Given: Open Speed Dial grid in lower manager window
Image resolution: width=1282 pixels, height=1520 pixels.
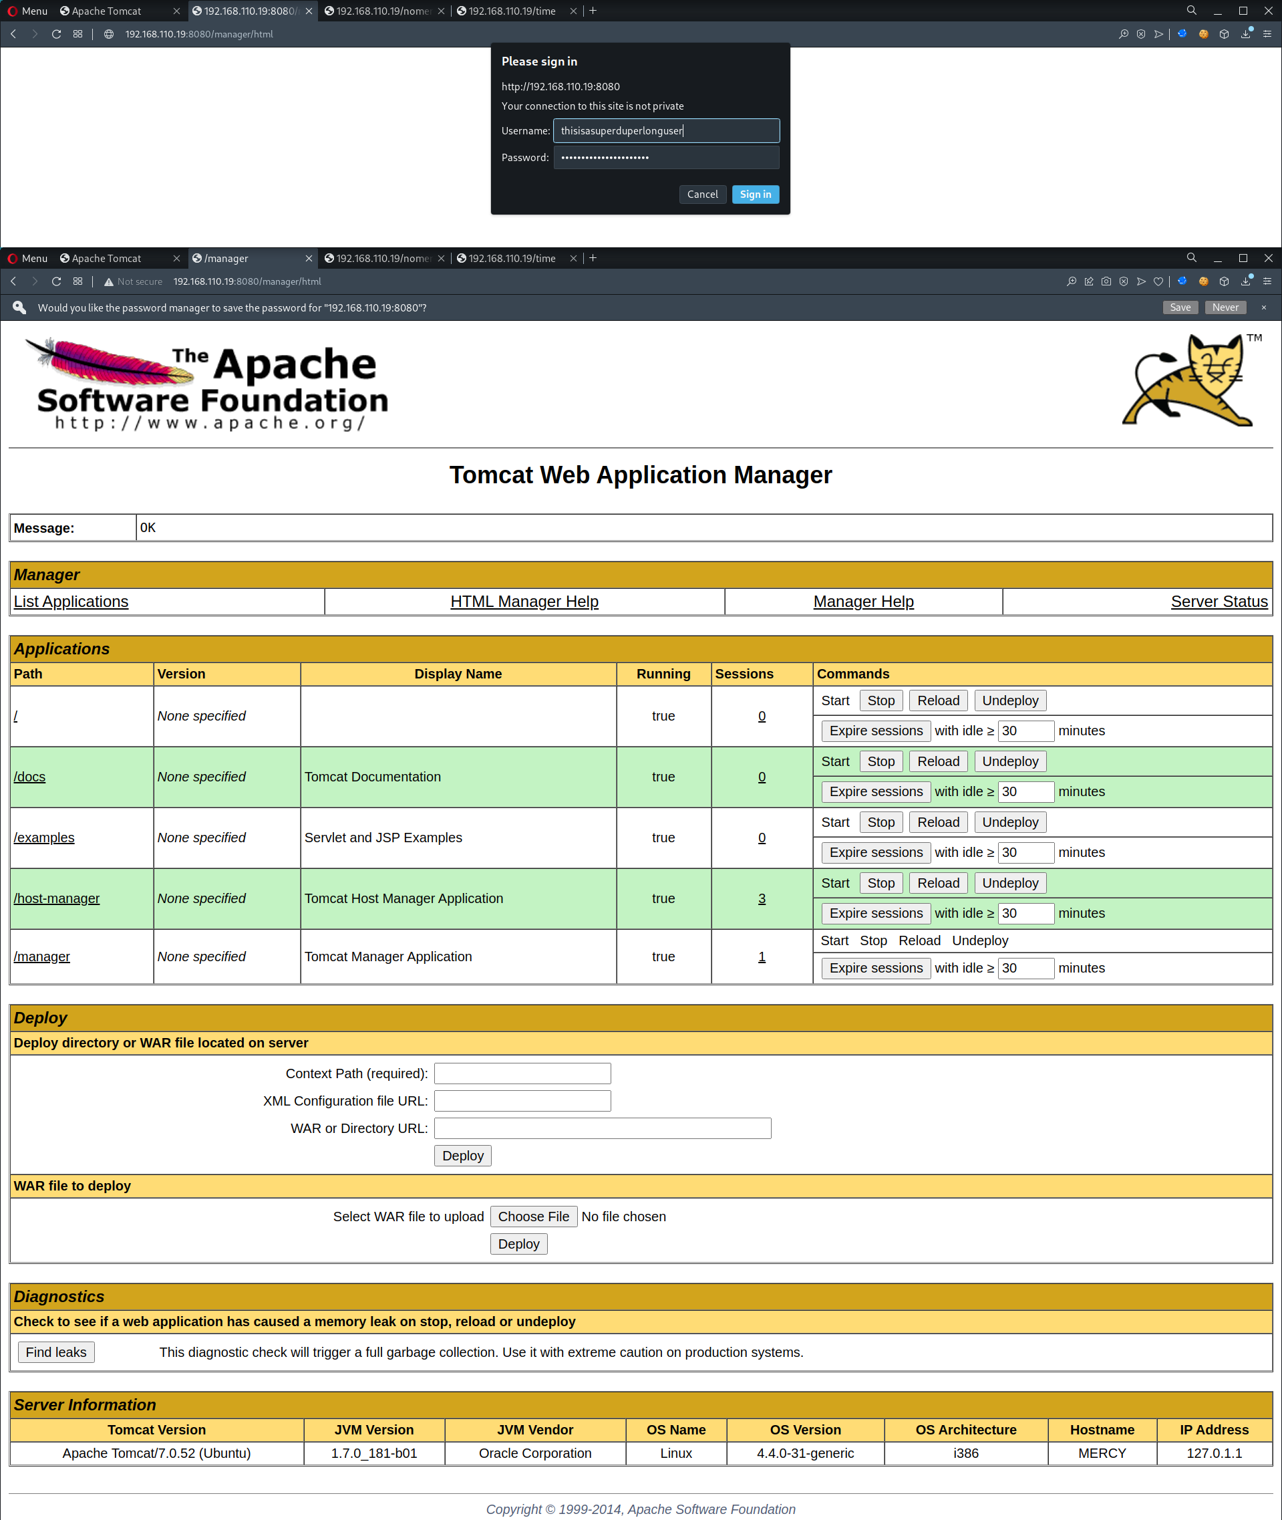Looking at the screenshot, I should [x=77, y=281].
